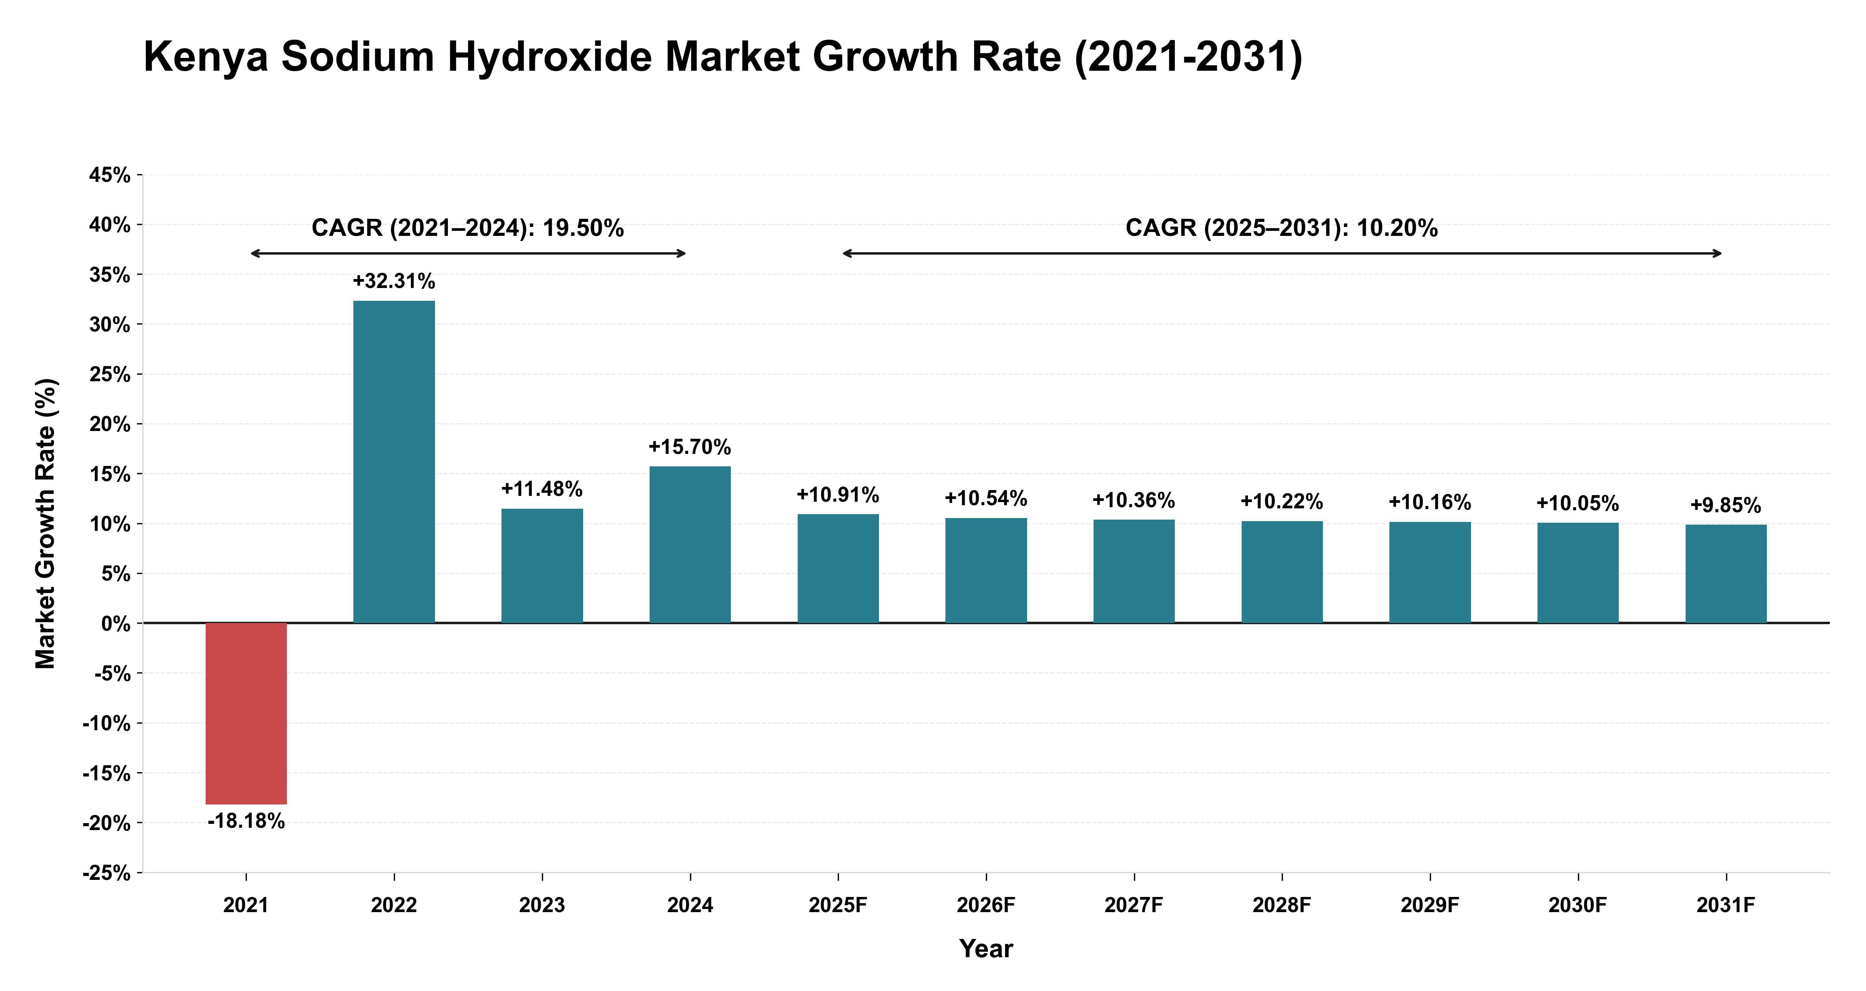Click the '2021' x-axis label

coord(246,906)
